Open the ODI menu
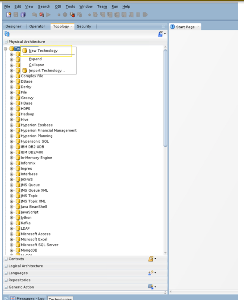Image resolution: width=244 pixels, height=300 pixels. (58, 6)
